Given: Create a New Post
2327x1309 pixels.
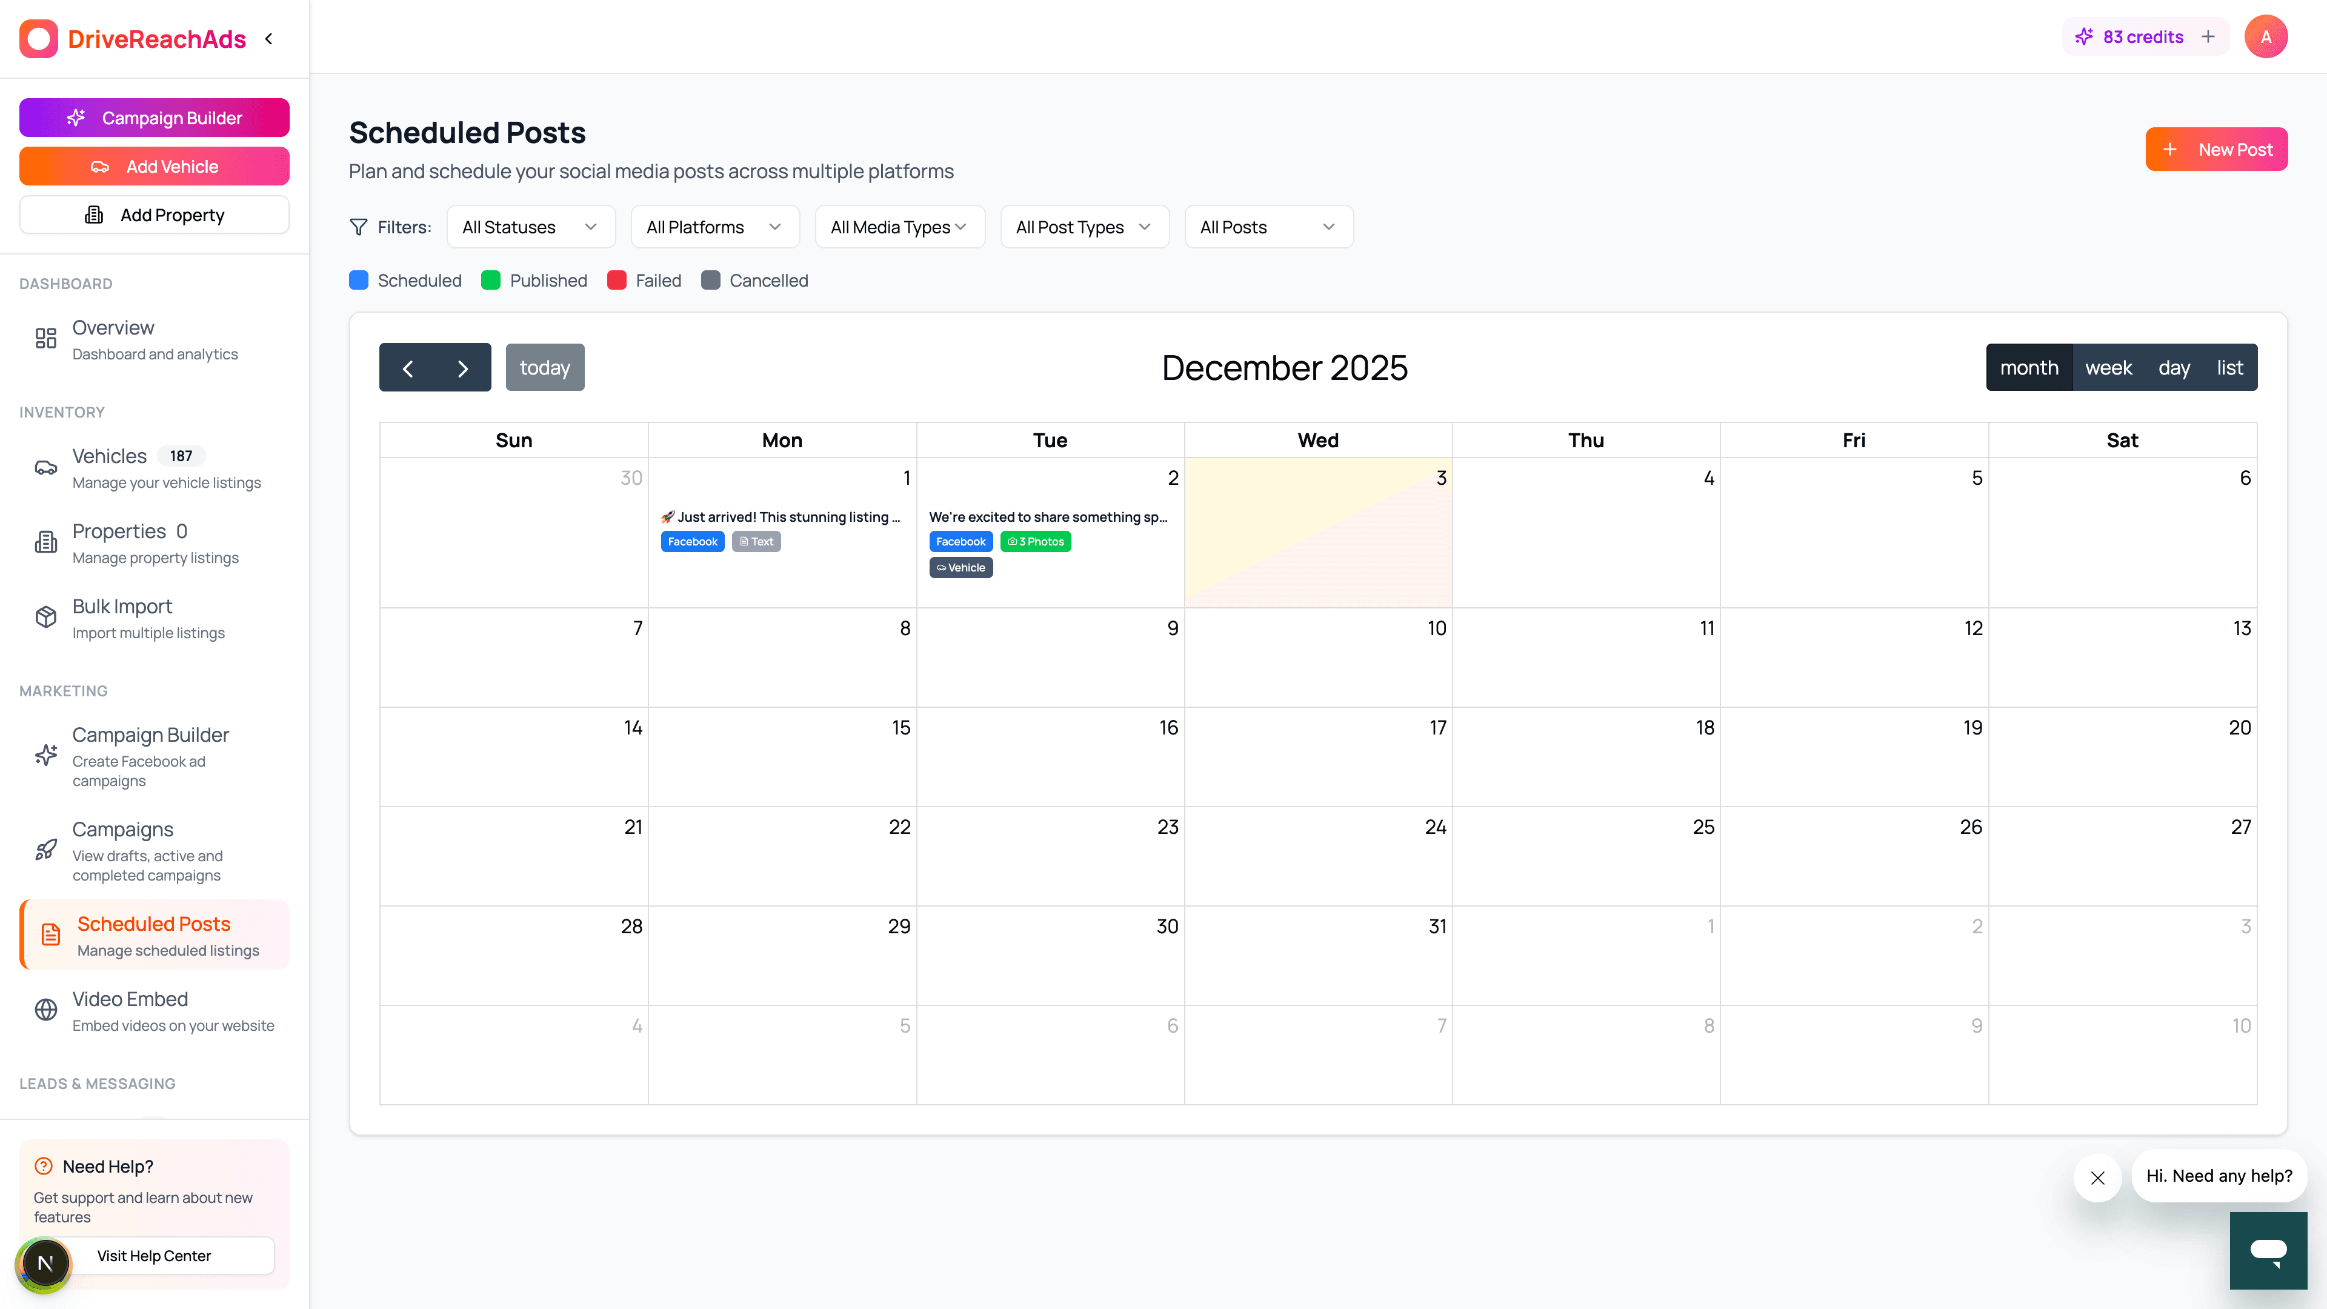Looking at the screenshot, I should point(2217,149).
